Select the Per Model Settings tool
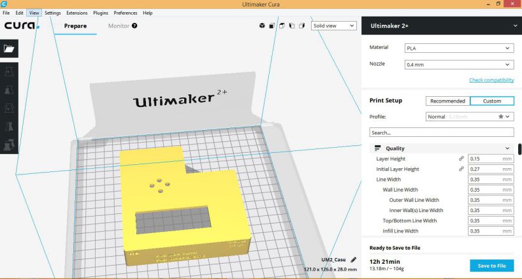 9,145
